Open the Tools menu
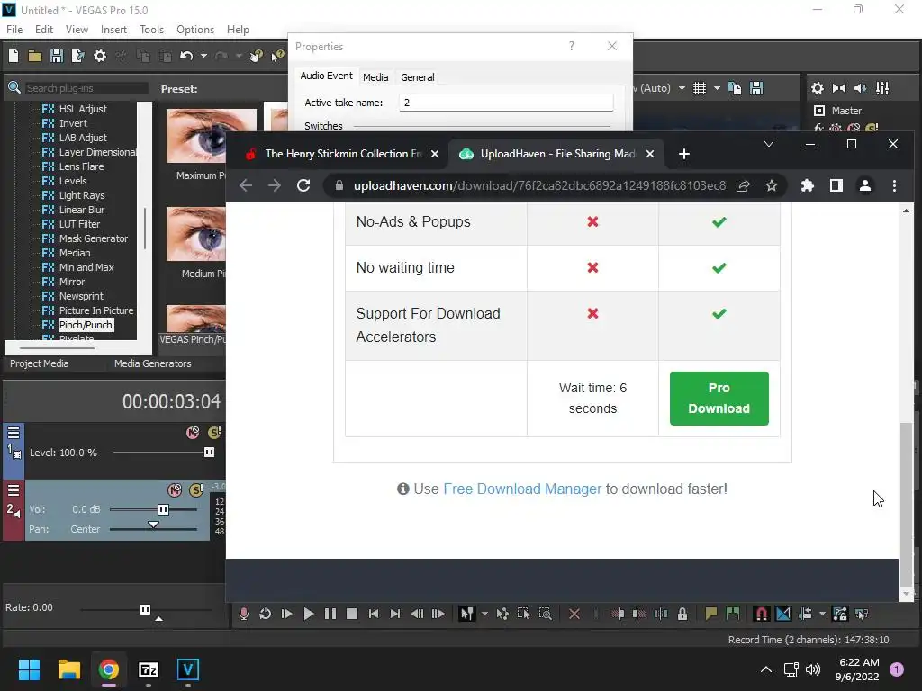922x691 pixels. tap(151, 30)
